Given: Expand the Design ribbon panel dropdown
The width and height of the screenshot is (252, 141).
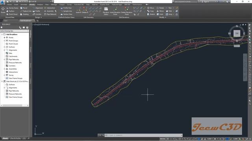Looking at the screenshot, I should click(39, 17).
